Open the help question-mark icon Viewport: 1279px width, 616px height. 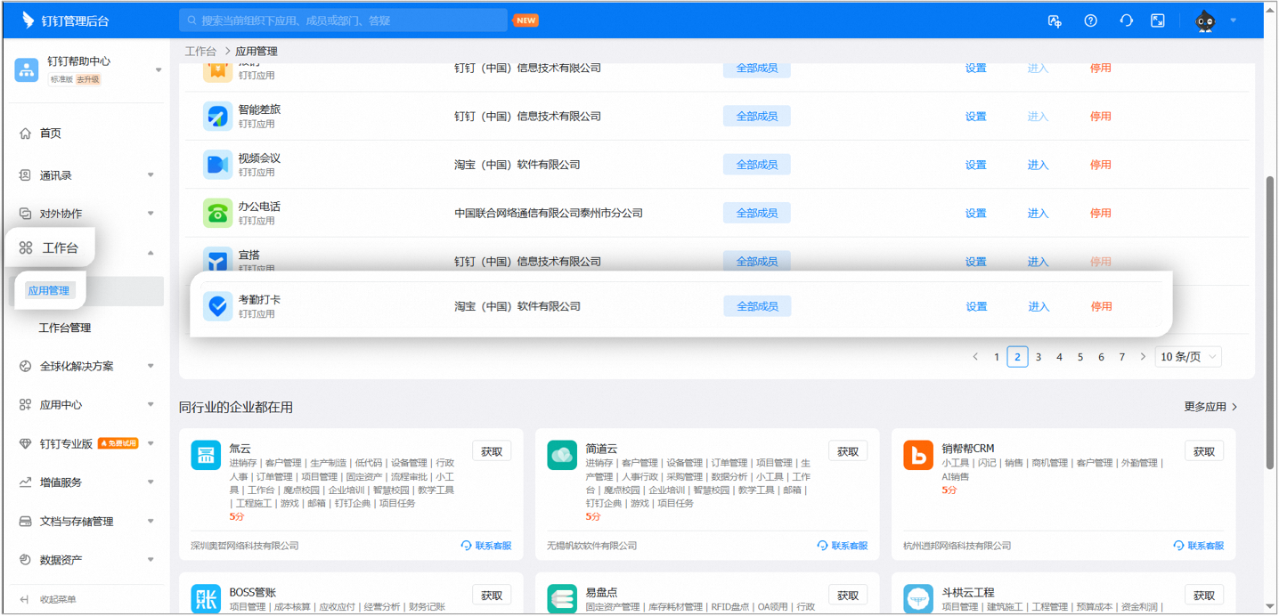click(1090, 20)
